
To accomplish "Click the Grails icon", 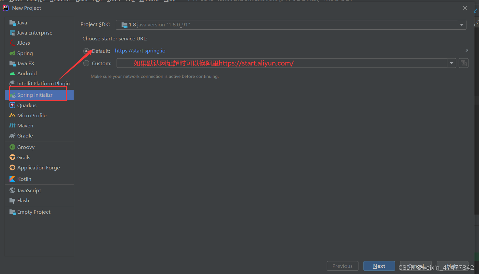I will 12,157.
